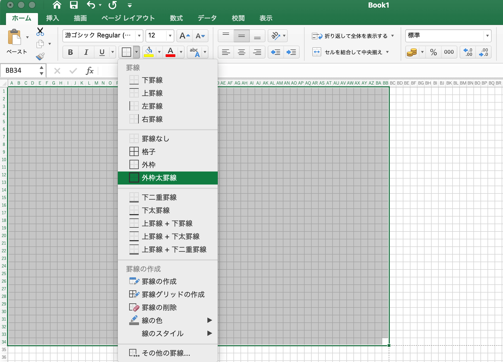Increase decimal places
Image resolution: width=503 pixels, height=362 pixels.
(468, 52)
